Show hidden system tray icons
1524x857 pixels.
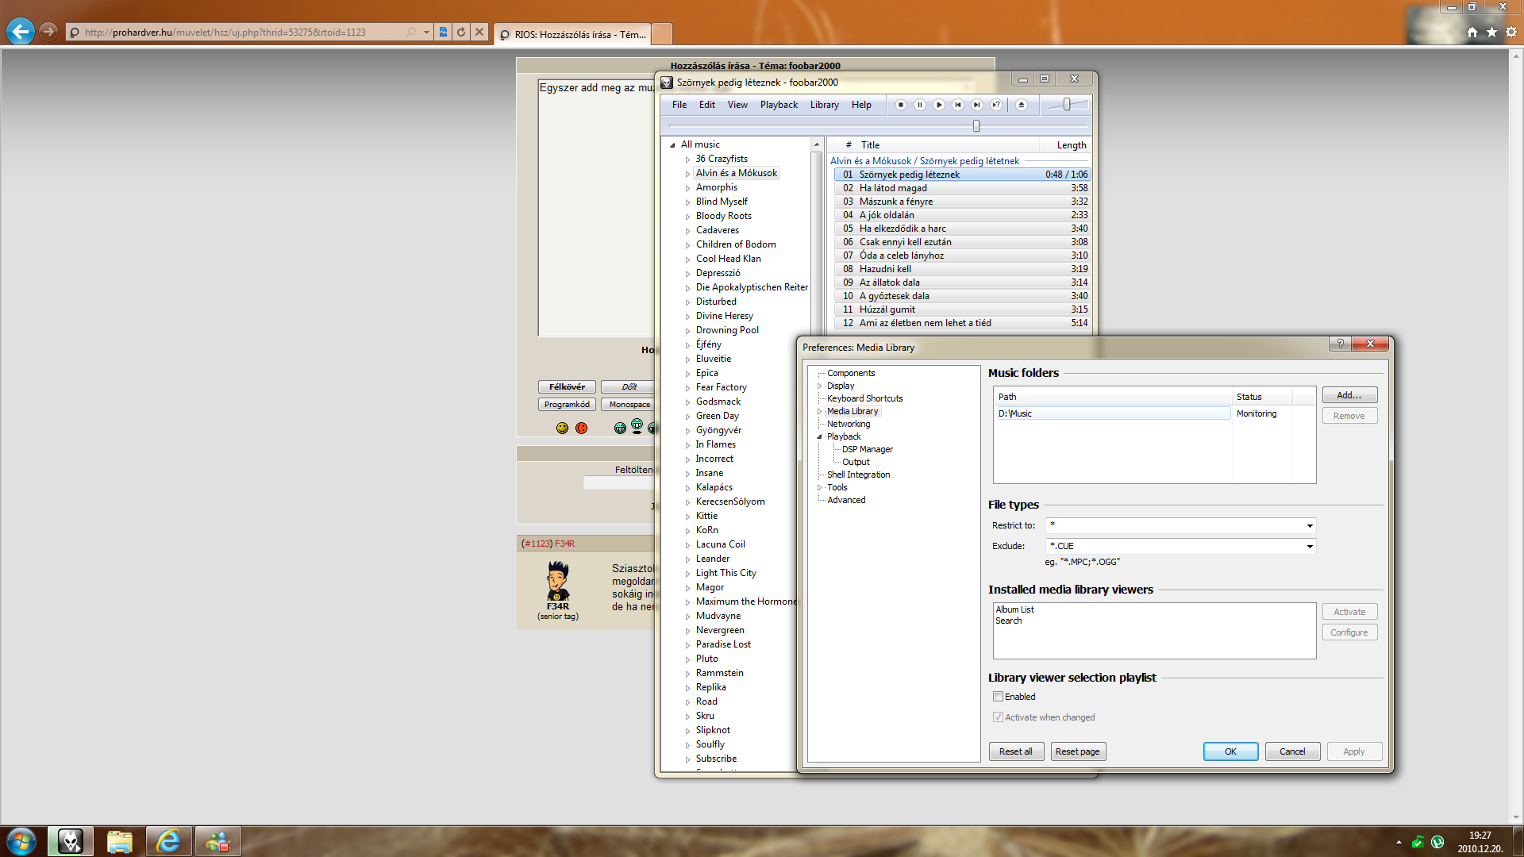click(x=1399, y=842)
